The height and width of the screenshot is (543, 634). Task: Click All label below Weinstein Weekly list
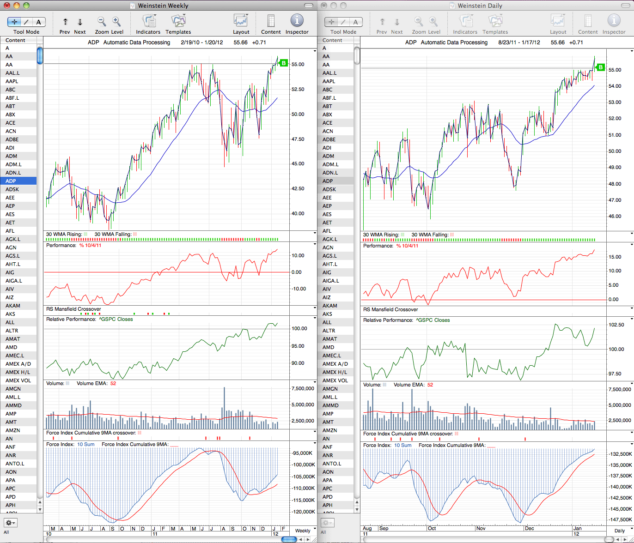click(6, 532)
